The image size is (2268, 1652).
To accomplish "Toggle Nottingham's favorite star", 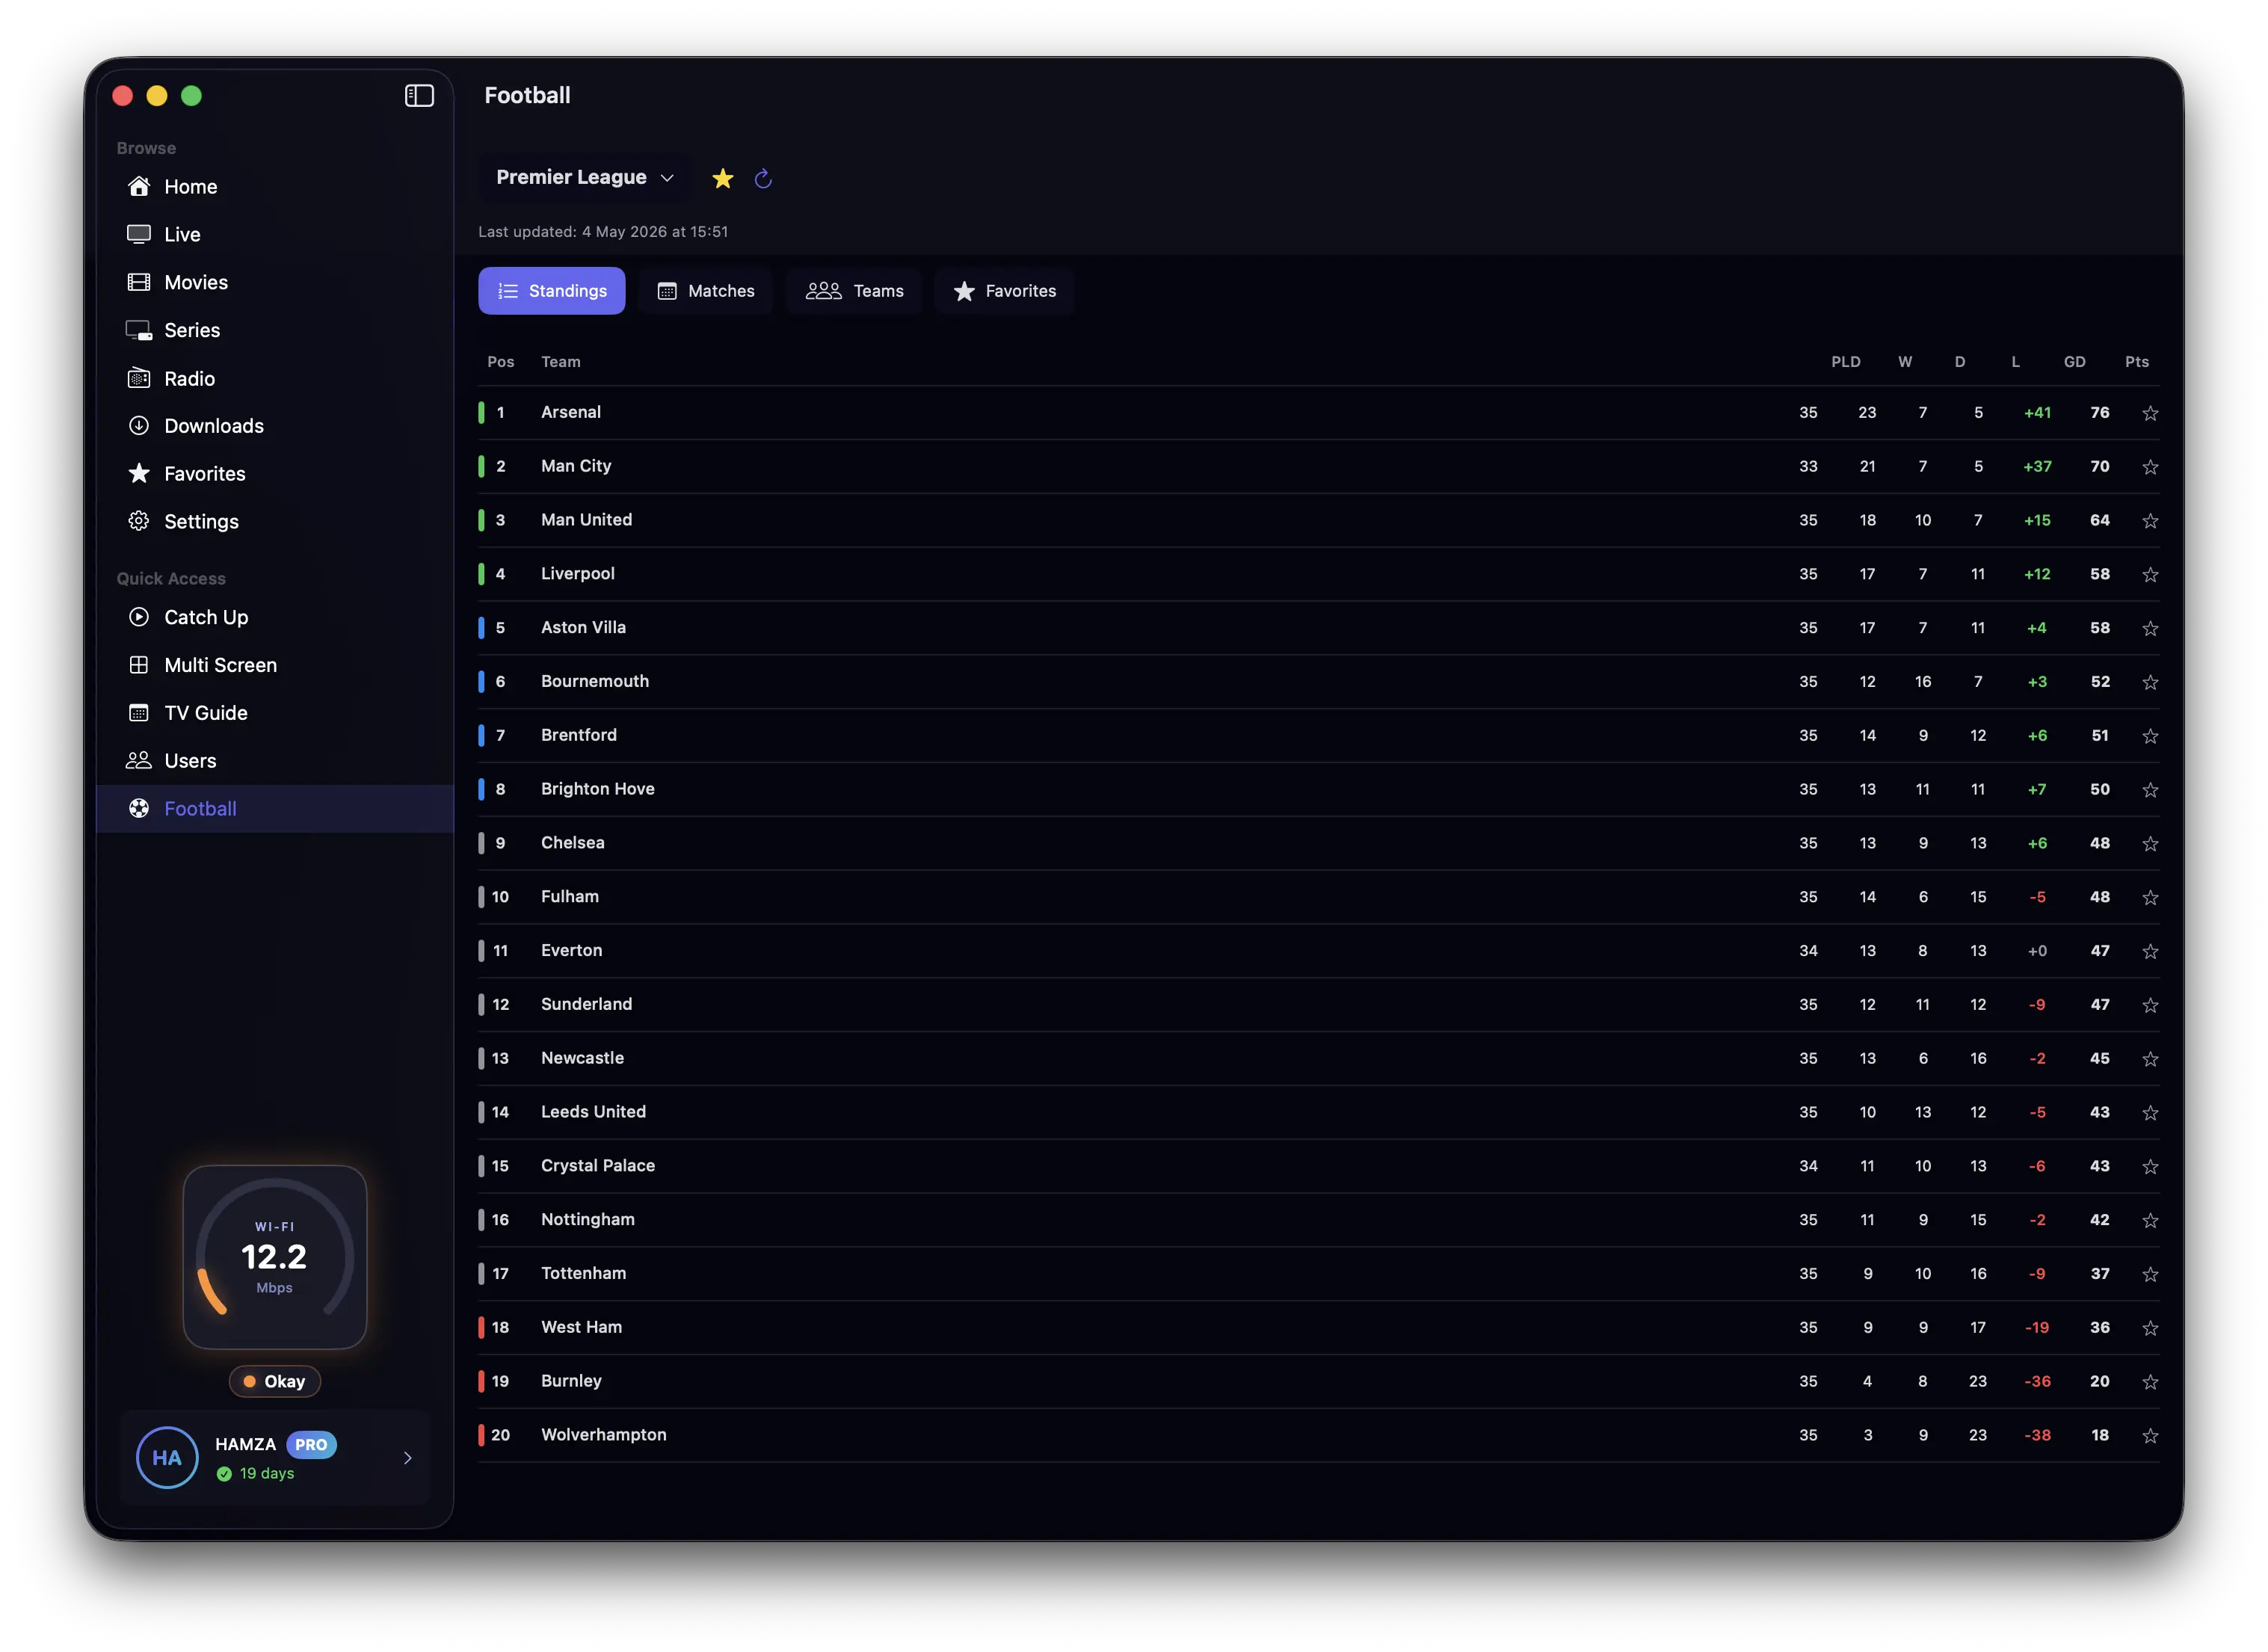I will point(2150,1220).
